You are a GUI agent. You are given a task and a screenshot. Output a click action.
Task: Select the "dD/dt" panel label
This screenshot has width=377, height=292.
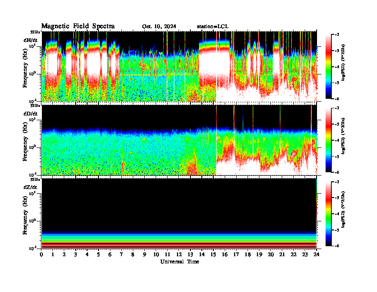30,114
